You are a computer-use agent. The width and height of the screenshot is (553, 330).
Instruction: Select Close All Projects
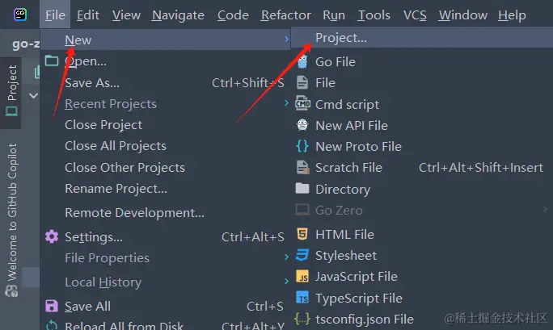pyautogui.click(x=116, y=146)
